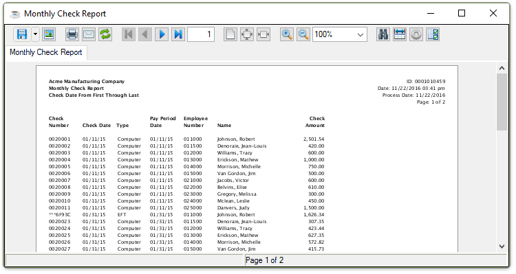Click the Save report floppy disk icon
This screenshot has width=516, height=274.
[22, 34]
